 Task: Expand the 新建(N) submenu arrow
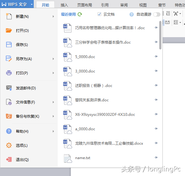point(53,16)
